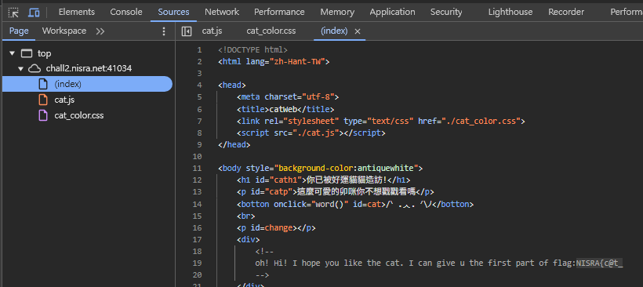
Task: Switch to the cat.js editor tab
Action: click(x=212, y=31)
